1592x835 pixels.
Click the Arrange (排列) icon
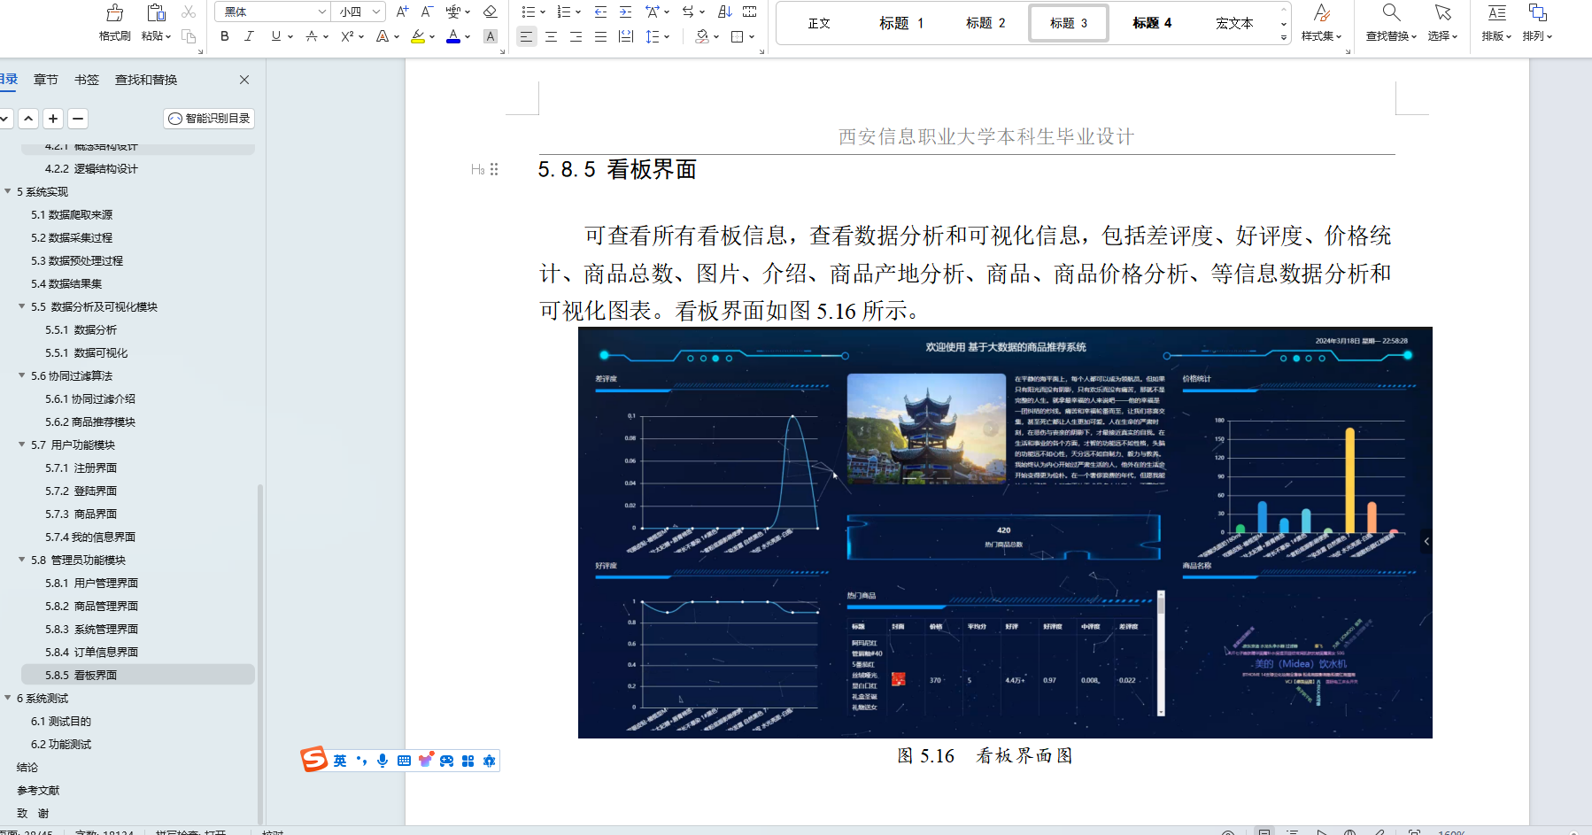tap(1538, 22)
